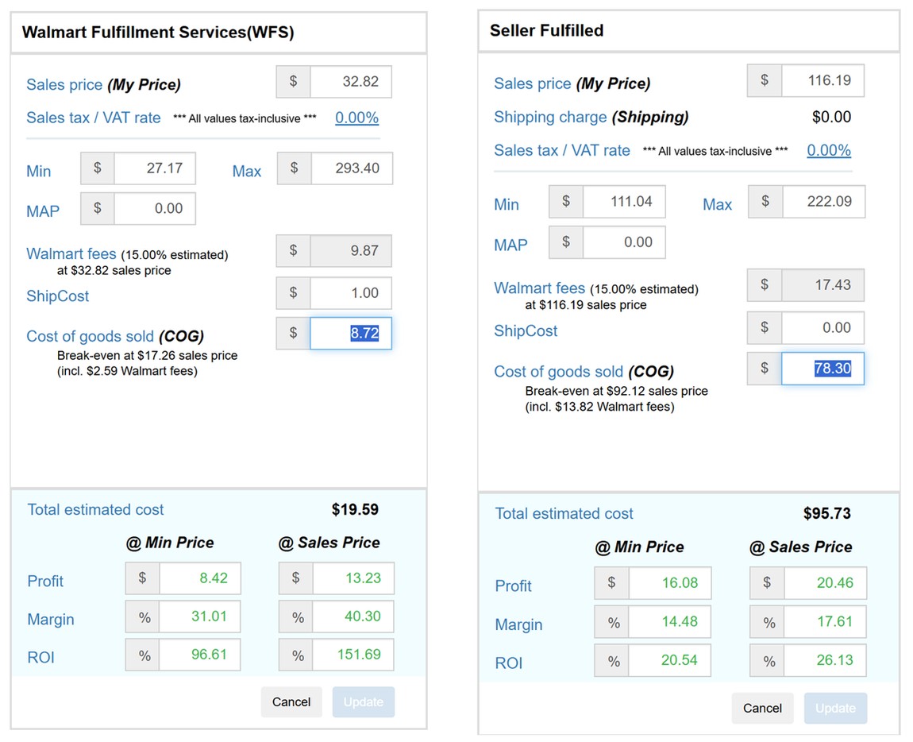
Task: Click the '(incl. $2.59 Walmart fees)' note
Action: pyautogui.click(x=128, y=371)
